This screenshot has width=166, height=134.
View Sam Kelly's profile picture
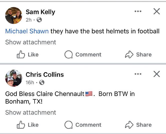click(x=14, y=15)
